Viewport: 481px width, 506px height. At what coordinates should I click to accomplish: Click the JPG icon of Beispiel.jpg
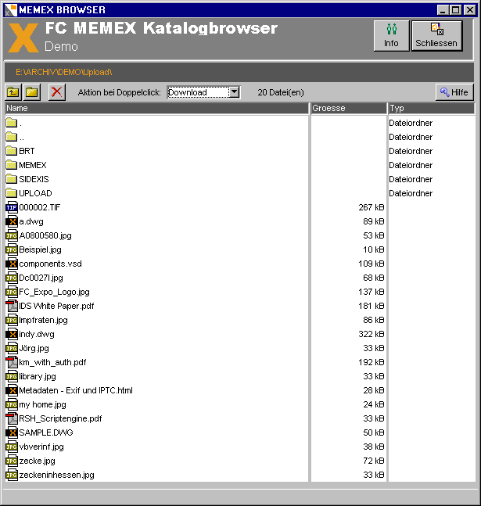click(x=12, y=249)
